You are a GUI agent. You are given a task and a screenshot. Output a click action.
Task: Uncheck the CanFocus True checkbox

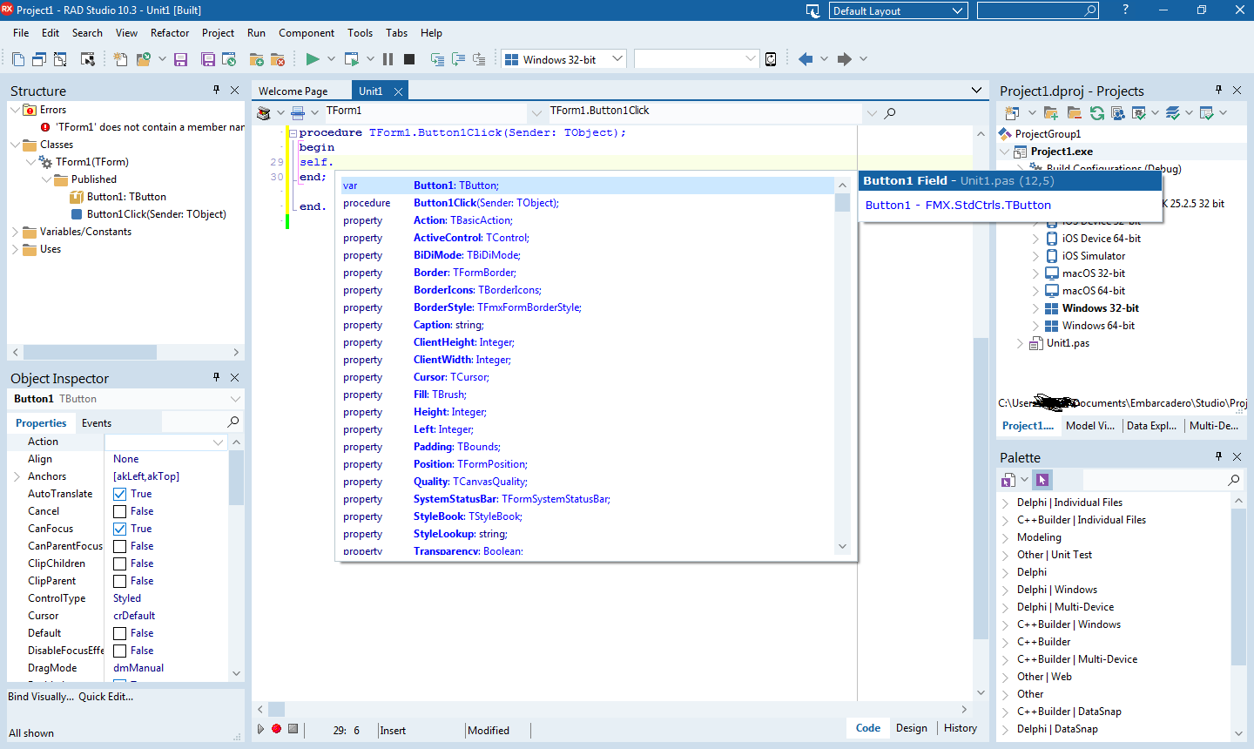coord(120,529)
